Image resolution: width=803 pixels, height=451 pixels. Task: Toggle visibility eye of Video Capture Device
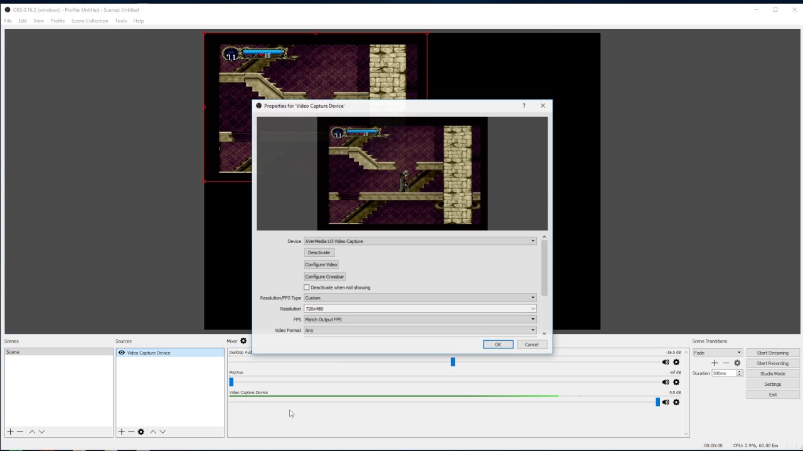point(122,353)
